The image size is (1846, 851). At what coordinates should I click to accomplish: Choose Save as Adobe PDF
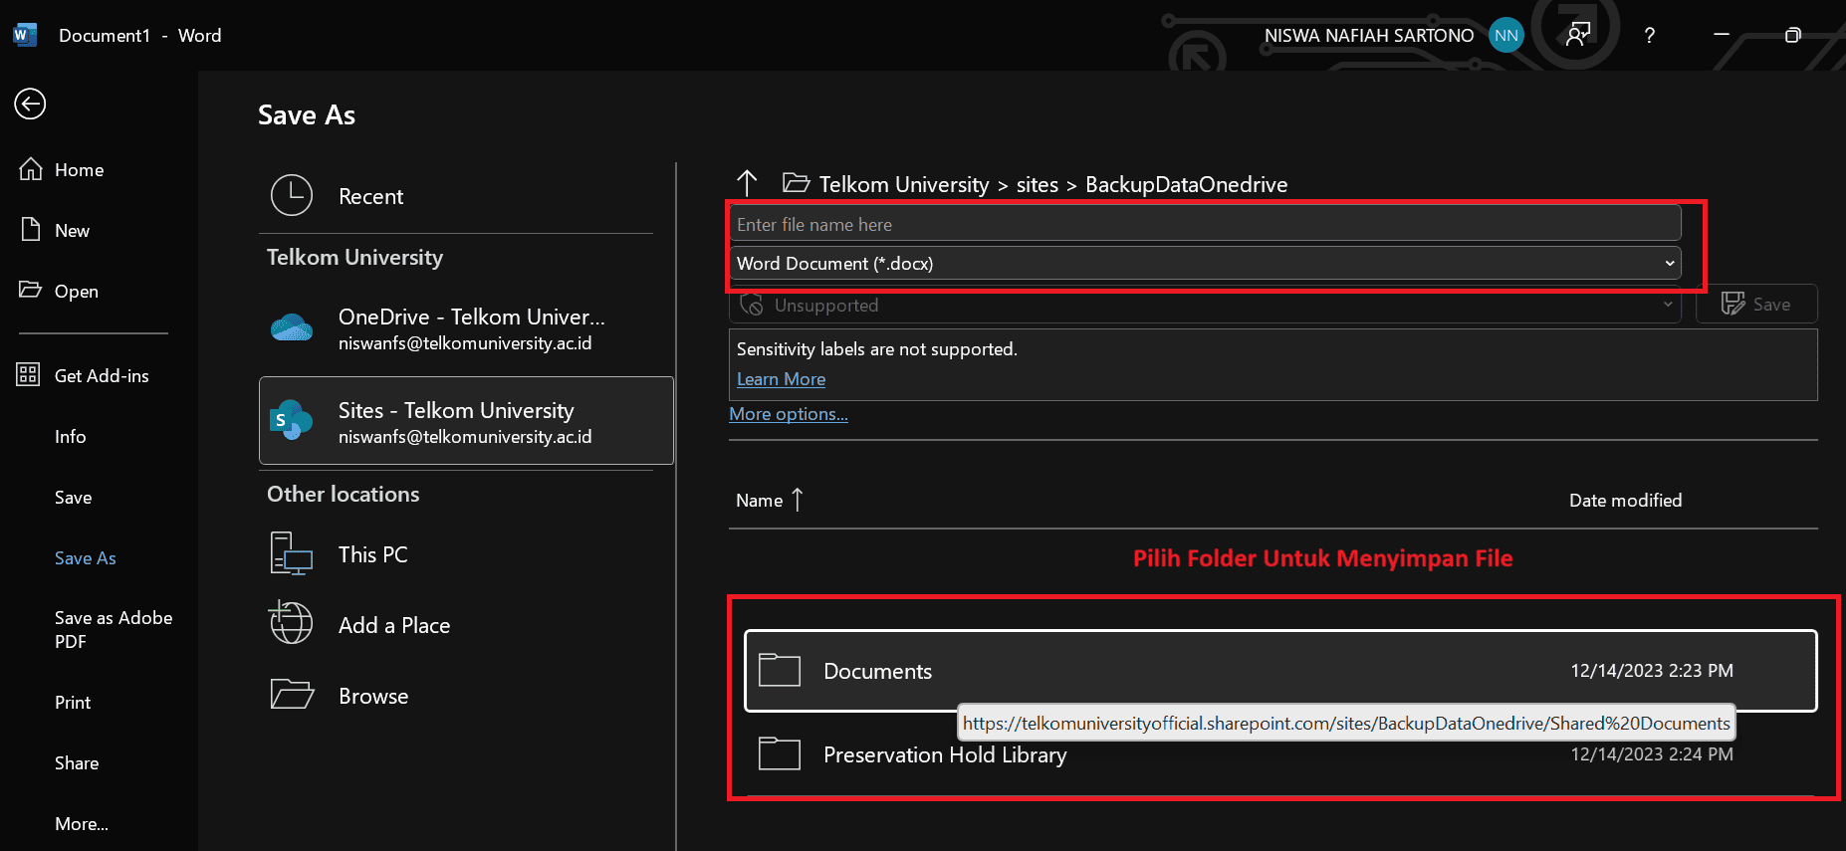(114, 630)
